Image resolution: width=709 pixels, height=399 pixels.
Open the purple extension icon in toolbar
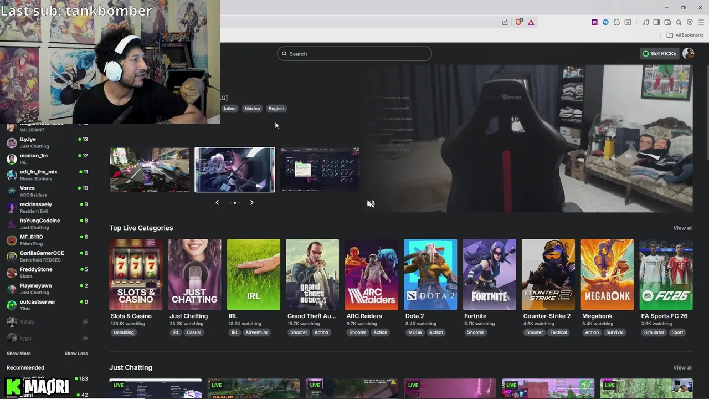pos(594,22)
